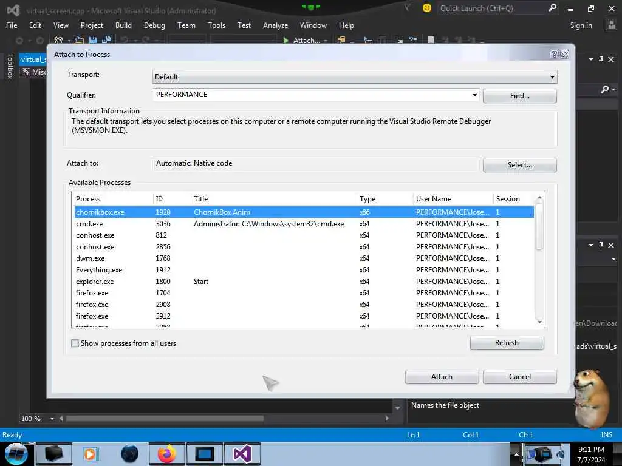Screen dimensions: 622x466
Task: Click the Quick Launch search magnifier icon
Action: click(x=552, y=8)
